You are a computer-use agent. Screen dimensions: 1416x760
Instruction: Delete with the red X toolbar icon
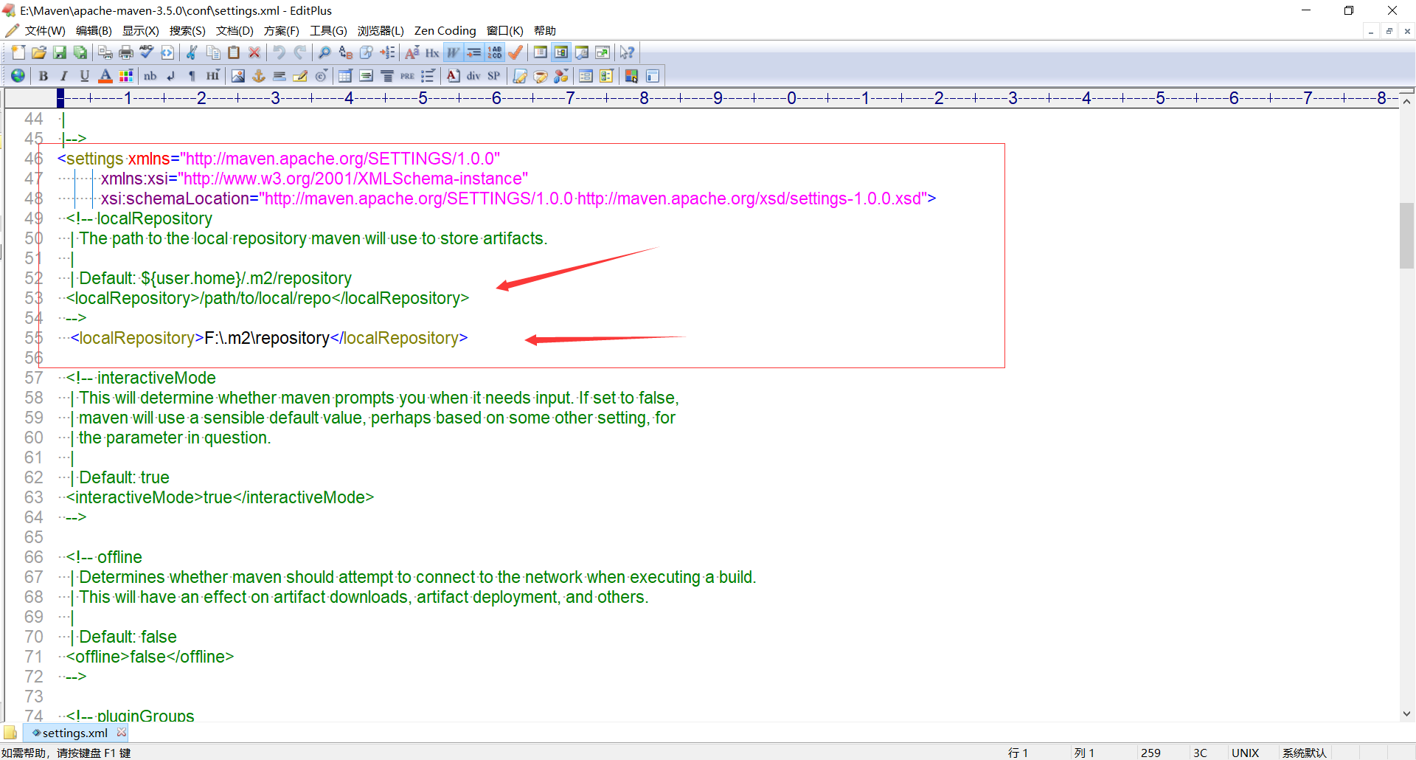point(254,52)
